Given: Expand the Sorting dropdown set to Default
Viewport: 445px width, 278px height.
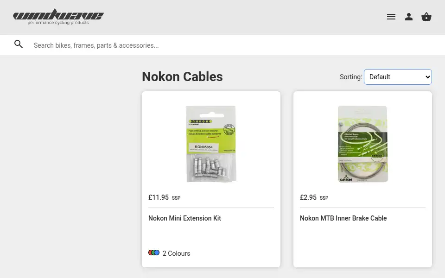Looking at the screenshot, I should (x=398, y=77).
